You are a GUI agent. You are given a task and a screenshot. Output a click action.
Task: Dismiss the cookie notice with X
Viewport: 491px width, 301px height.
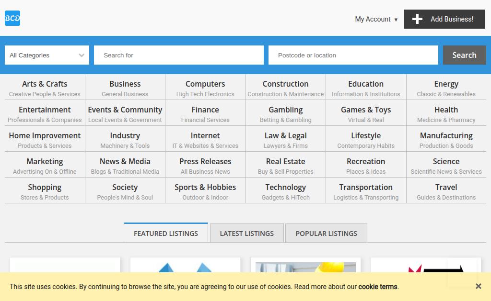click(478, 286)
